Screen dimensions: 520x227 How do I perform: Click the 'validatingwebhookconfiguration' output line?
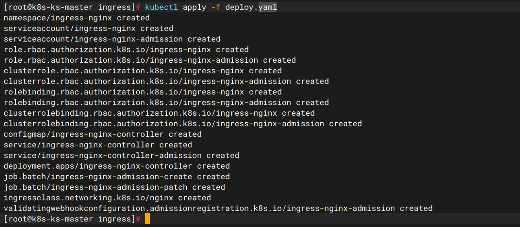[218, 209]
